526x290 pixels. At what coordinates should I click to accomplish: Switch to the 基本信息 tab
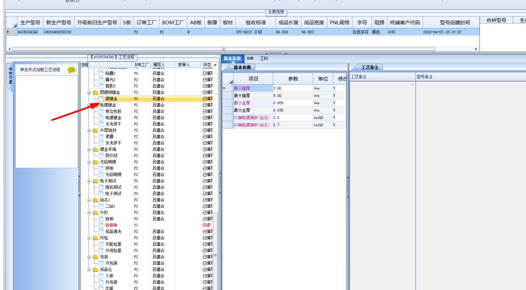232,58
